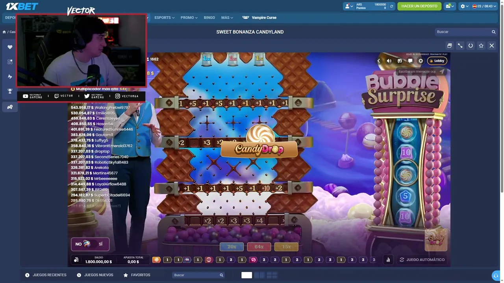Open the ES language and time dropdown
Viewport: 504px width, 283px height.
pyautogui.click(x=485, y=6)
